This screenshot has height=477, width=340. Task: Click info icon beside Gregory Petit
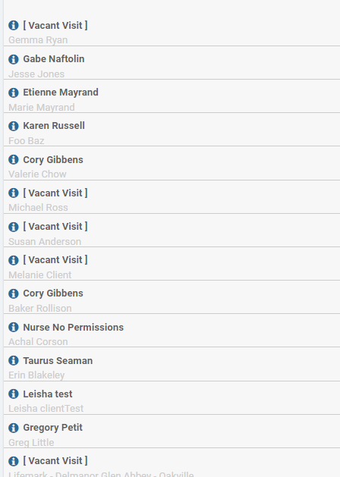[x=14, y=428]
